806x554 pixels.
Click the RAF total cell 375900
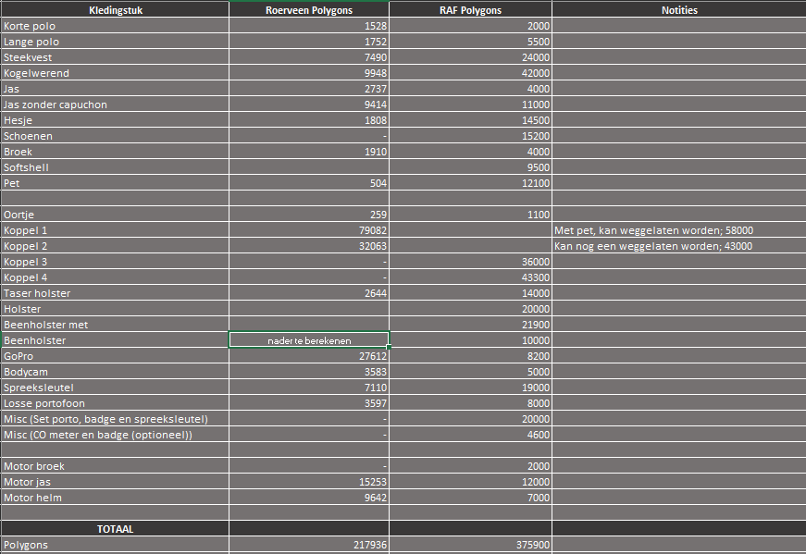click(x=470, y=545)
